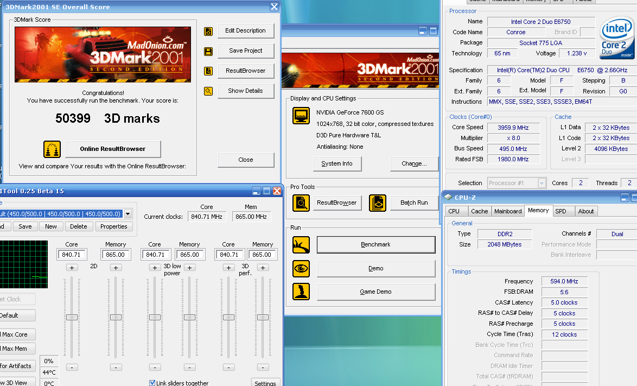Click the Max Core button in ATITool
Image resolution: width=637 pixels, height=386 pixels.
(x=16, y=334)
